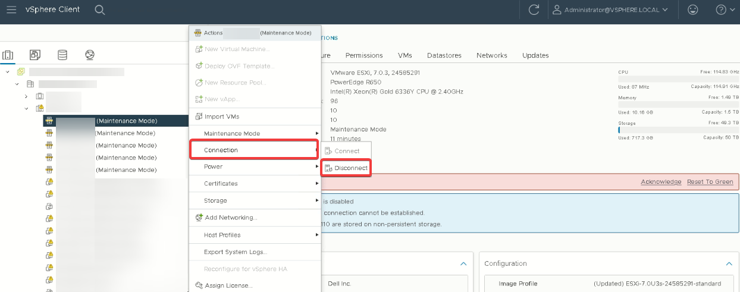Viewport: 740px width, 292px height.
Task: Click the PowerEdge R650 model text
Action: pyautogui.click(x=356, y=82)
